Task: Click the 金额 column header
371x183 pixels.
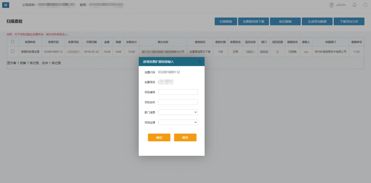Action: click(107, 42)
